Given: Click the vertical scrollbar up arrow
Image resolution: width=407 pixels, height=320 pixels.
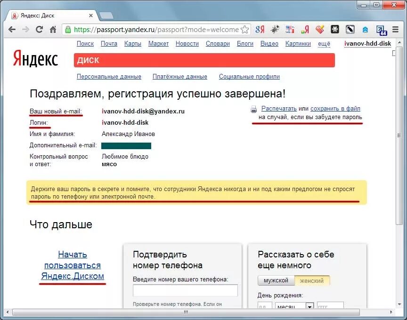Looking at the screenshot, I should click(399, 42).
